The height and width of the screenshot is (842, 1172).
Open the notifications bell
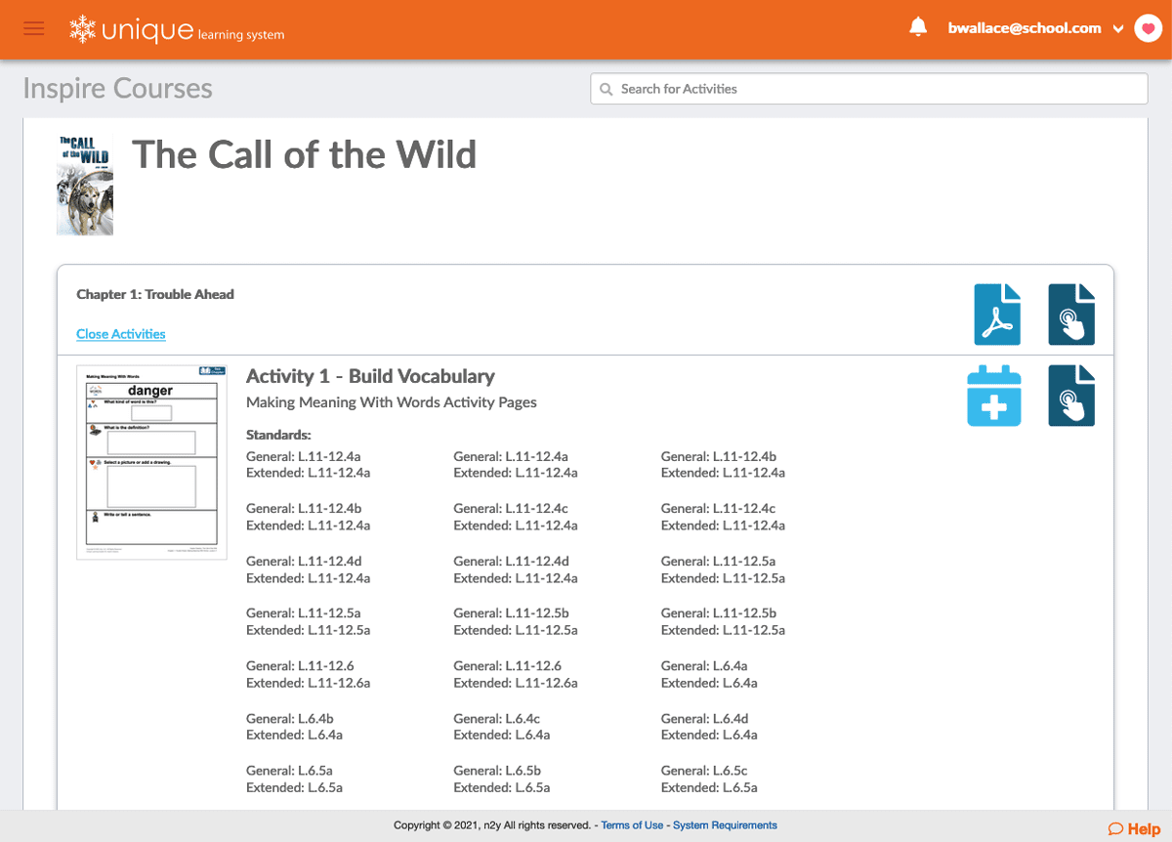(918, 27)
